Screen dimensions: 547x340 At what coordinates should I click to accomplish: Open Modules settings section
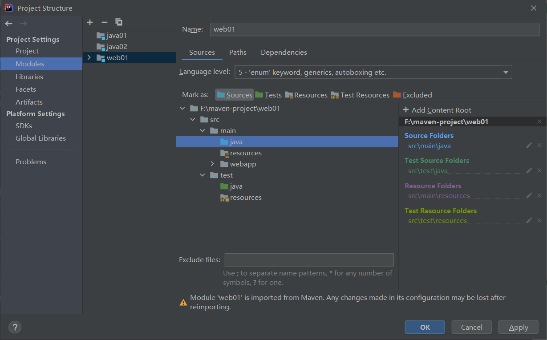coord(41,64)
